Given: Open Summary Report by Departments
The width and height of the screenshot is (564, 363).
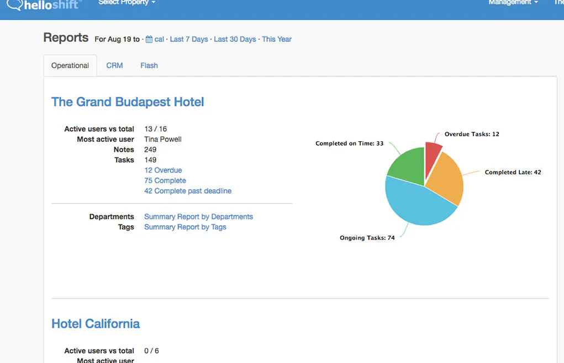Looking at the screenshot, I should [x=198, y=217].
